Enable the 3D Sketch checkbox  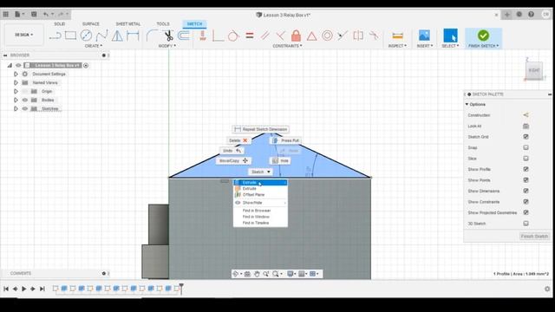click(x=526, y=224)
